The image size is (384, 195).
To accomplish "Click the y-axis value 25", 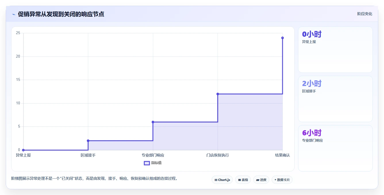I will (18, 33).
